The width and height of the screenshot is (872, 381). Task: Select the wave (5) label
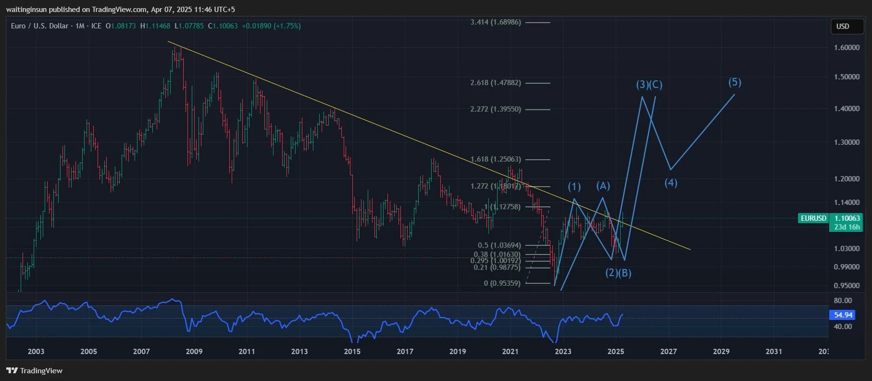pos(735,82)
